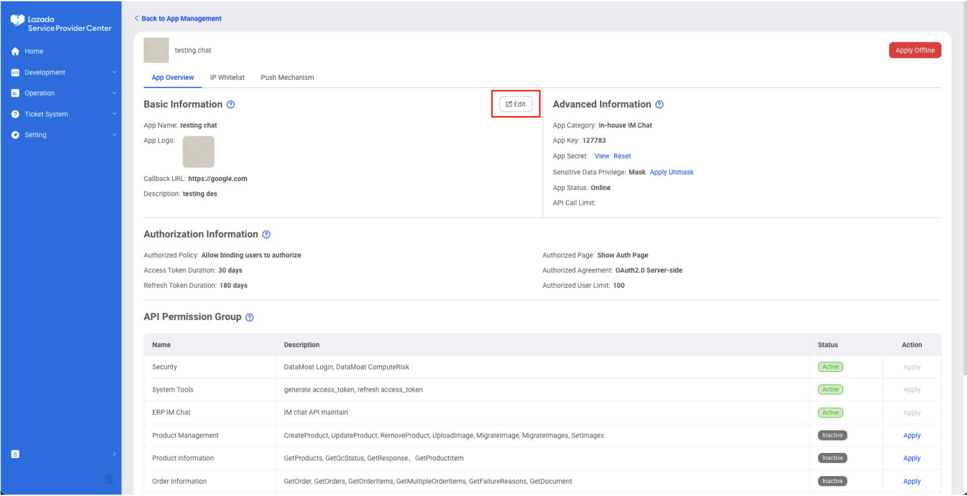Click the account icon at sidebar bottom
967x496 pixels.
15,453
